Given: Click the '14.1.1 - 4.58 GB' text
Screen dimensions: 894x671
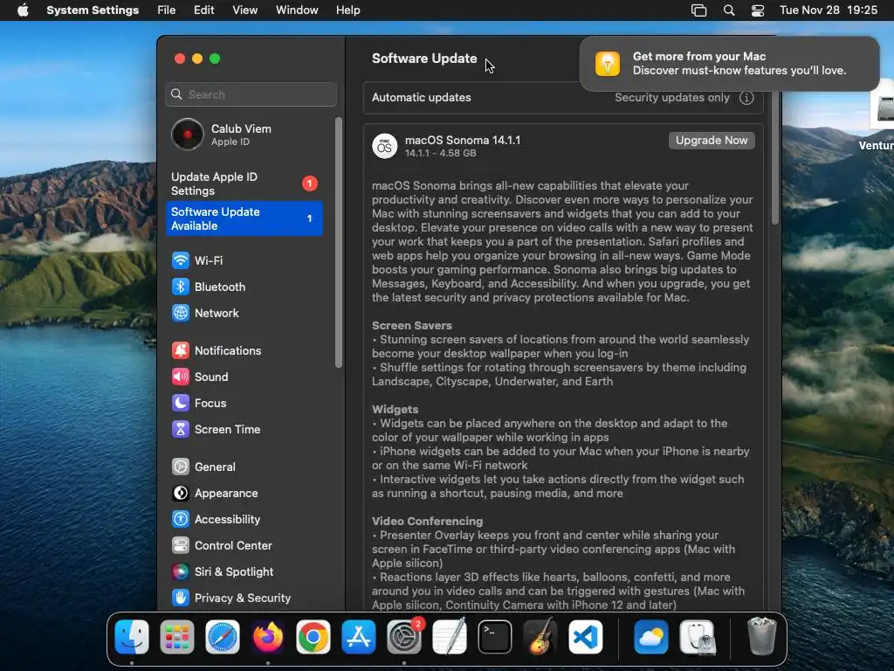Looking at the screenshot, I should click(x=440, y=154).
